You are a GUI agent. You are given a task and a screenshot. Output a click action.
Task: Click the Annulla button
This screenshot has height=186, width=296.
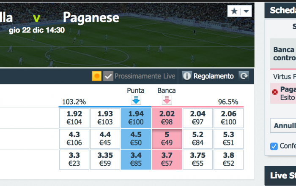pos(283,126)
